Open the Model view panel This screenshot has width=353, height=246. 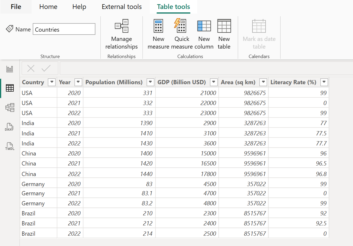[10, 107]
